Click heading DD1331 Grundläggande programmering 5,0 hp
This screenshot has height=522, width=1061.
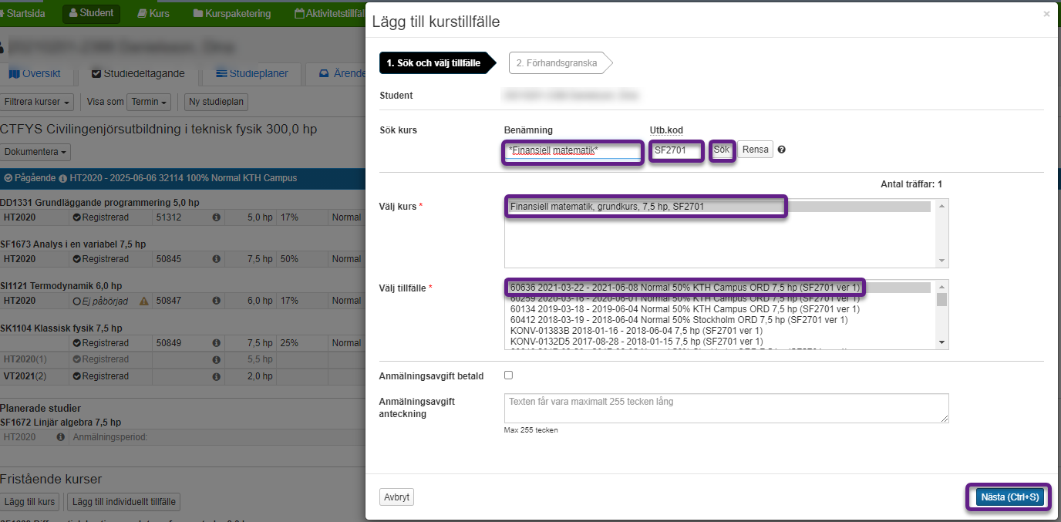pyautogui.click(x=99, y=203)
